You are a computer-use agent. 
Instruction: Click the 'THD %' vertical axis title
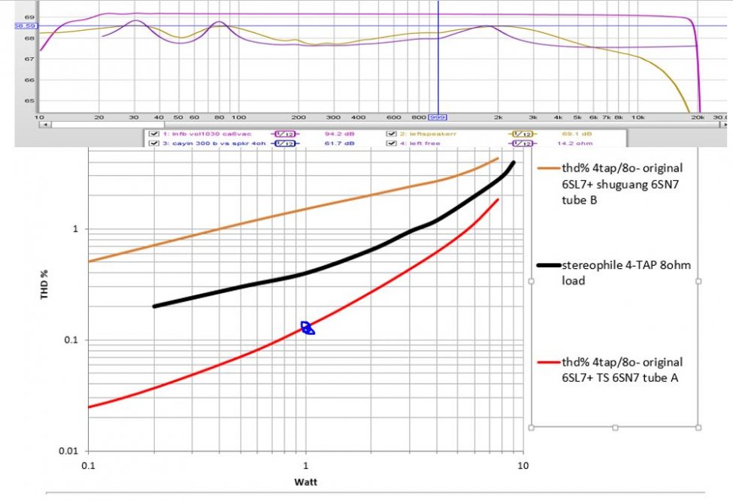coord(44,285)
